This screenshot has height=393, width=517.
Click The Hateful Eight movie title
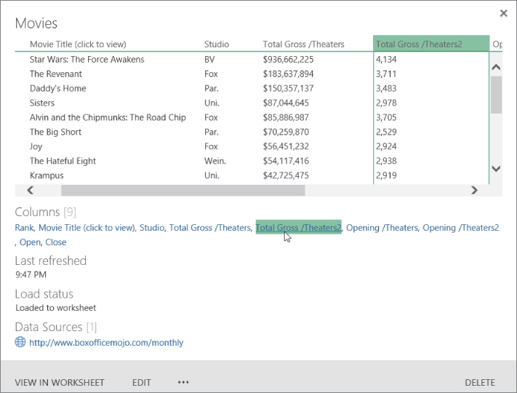click(x=63, y=161)
